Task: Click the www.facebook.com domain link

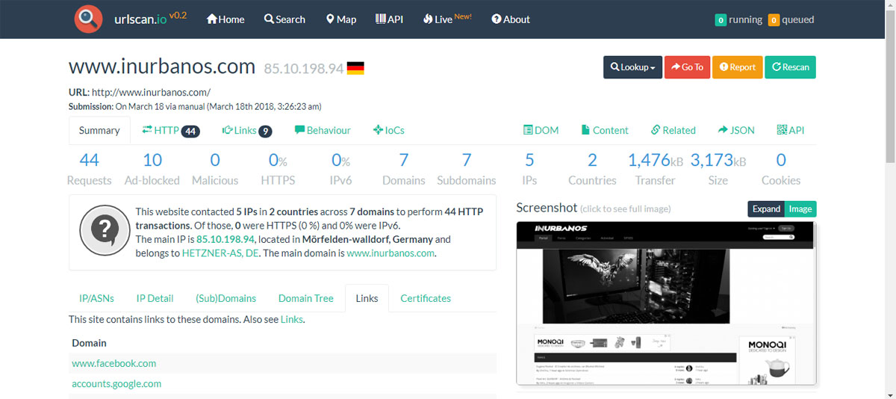Action: (x=113, y=363)
